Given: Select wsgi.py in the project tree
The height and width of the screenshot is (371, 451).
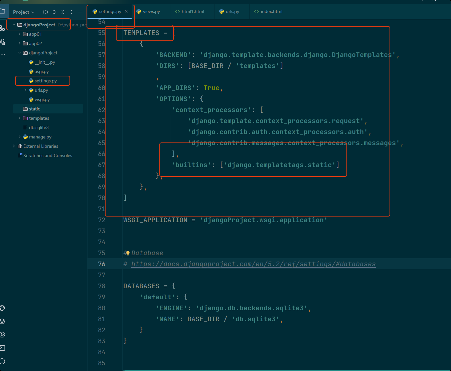Looking at the screenshot, I should [x=42, y=99].
